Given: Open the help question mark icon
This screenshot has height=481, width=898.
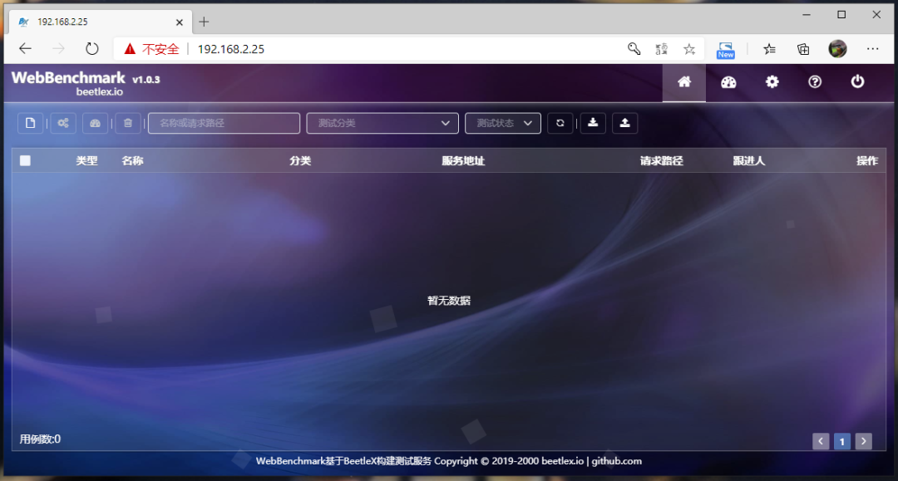Looking at the screenshot, I should 814,81.
